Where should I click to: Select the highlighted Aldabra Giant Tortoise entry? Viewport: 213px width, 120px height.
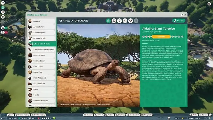coord(42,44)
